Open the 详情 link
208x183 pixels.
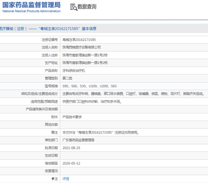point(66,179)
